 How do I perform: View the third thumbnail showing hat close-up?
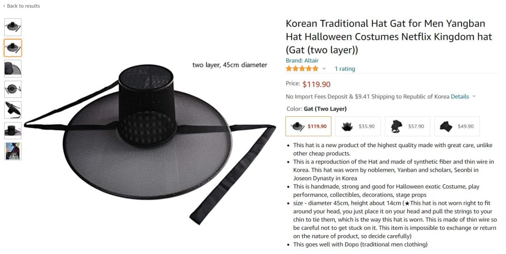tap(13, 69)
